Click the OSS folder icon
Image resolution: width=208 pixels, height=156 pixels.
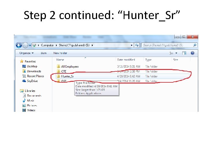coord(58,81)
